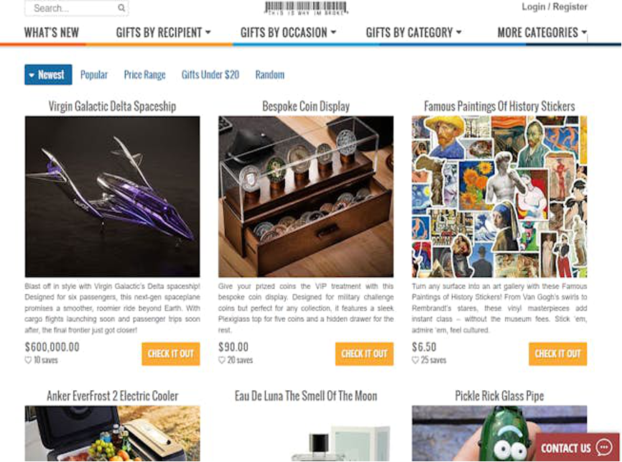Select the Price Range filter
The image size is (622, 462).
(144, 75)
